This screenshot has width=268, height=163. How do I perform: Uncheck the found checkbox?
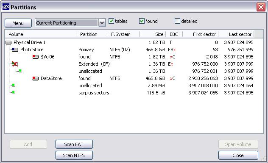point(142,21)
